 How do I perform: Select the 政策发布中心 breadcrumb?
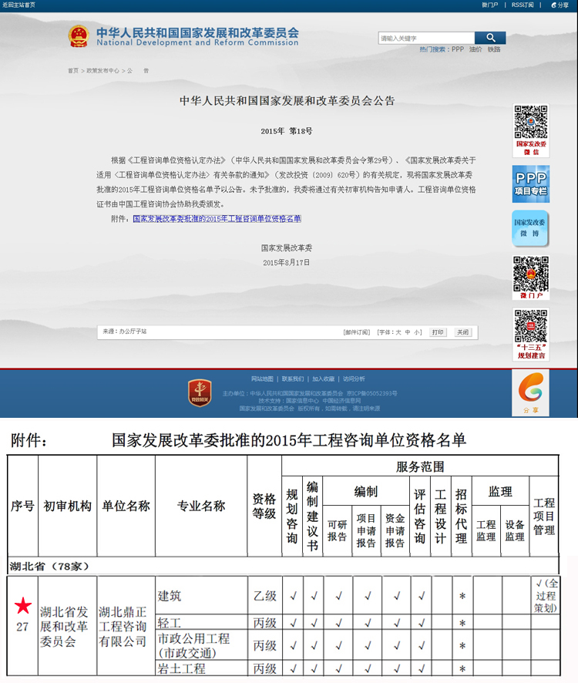pyautogui.click(x=102, y=70)
